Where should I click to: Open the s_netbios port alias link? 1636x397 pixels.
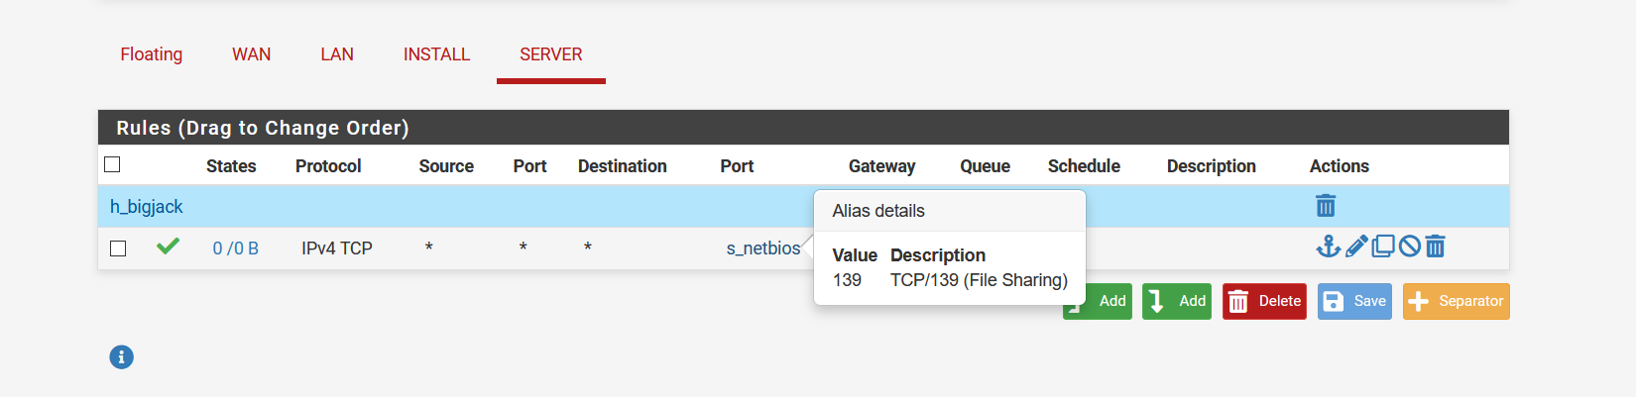(x=762, y=248)
